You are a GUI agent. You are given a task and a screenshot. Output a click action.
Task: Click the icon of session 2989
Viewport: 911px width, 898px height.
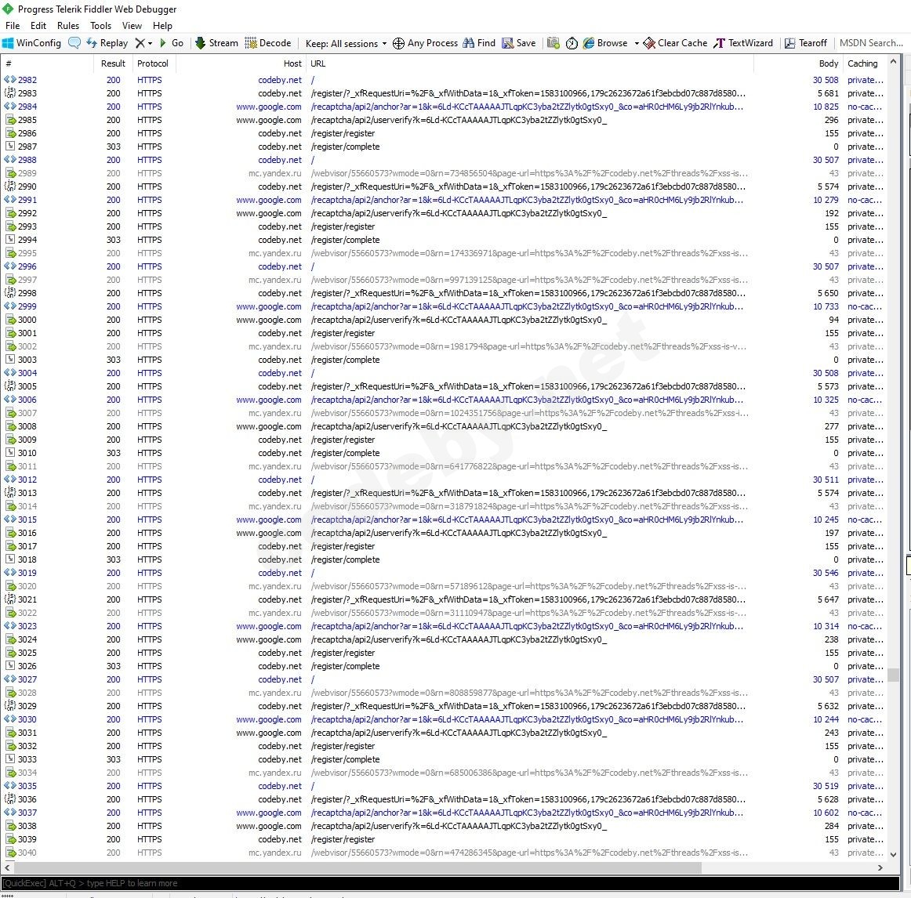[x=10, y=173]
